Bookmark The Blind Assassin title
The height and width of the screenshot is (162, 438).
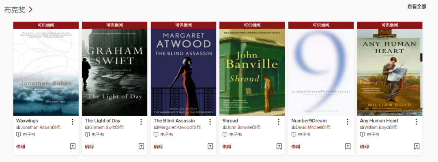(x=210, y=146)
